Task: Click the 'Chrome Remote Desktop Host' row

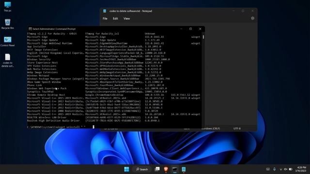Action: [113, 95]
